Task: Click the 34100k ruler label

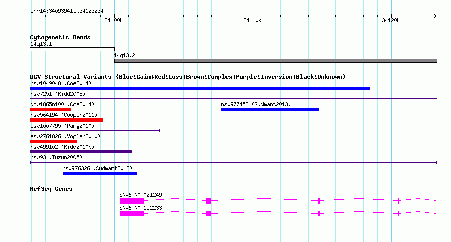Action: click(x=114, y=20)
